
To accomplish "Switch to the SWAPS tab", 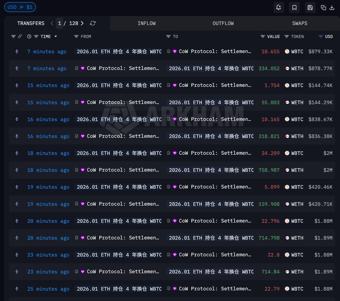I will pos(300,23).
